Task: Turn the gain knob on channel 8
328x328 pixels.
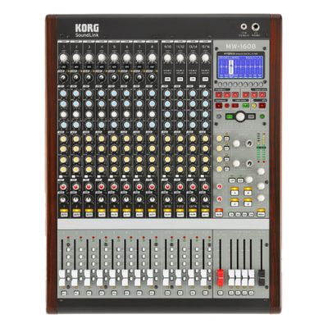Action: [x=152, y=57]
